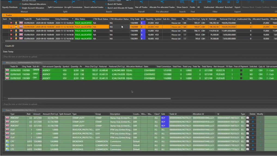Select FULLY_ALLOCATED cell of 14:28:24 trade
The height and width of the screenshot is (156, 277).
(x=83, y=23)
